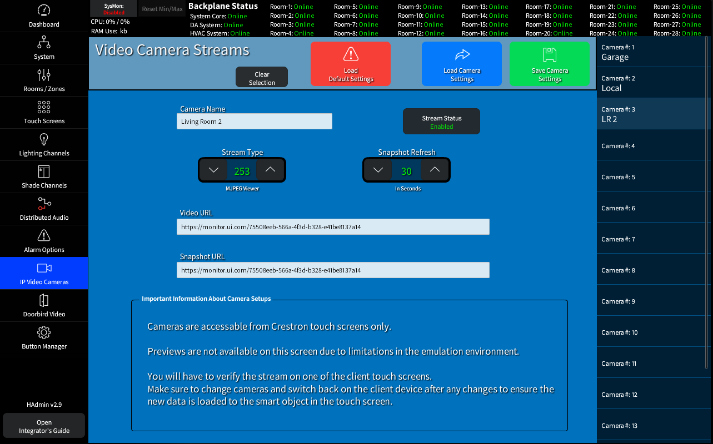713x444 pixels.
Task: Click the Camera Name input field
Action: (255, 122)
